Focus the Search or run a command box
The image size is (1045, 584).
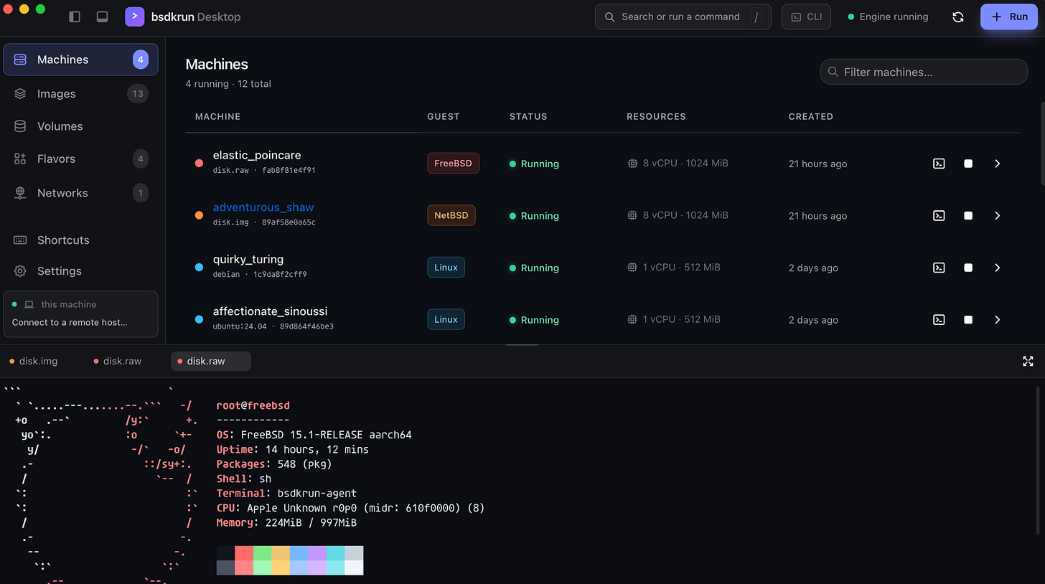683,17
